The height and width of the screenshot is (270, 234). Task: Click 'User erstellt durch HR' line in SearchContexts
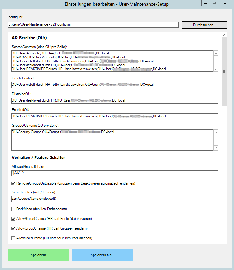(x=83, y=61)
